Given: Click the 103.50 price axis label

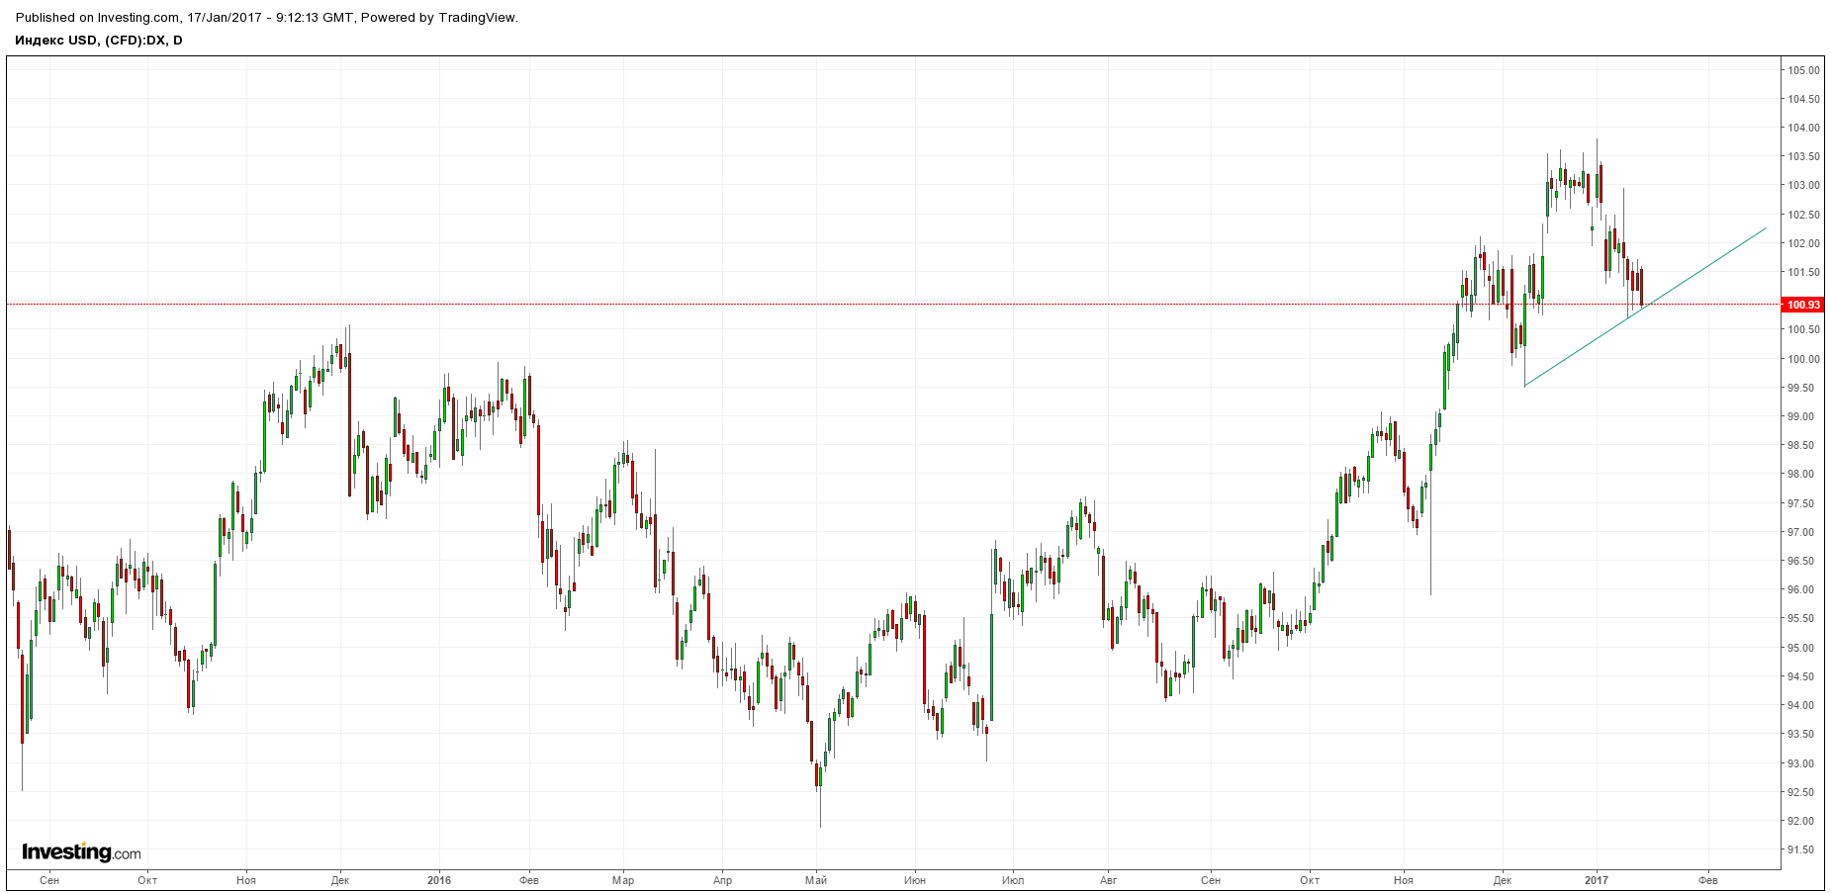Looking at the screenshot, I should click(1803, 156).
